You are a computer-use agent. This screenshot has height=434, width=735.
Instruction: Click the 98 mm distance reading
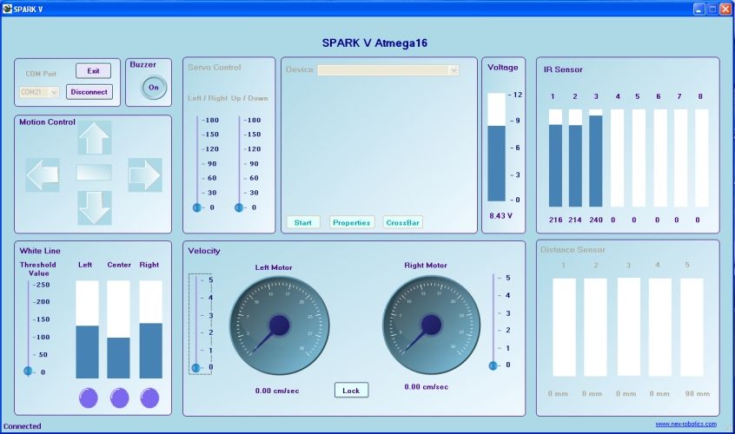pyautogui.click(x=697, y=394)
